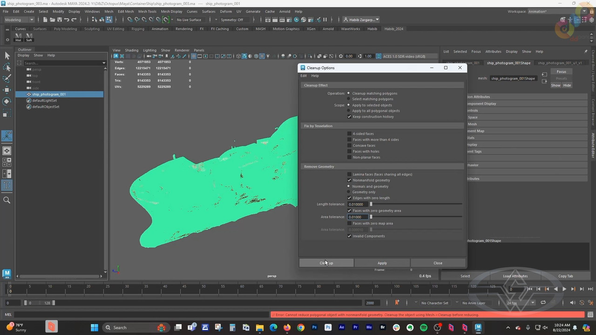Click the Copy Tab button
596x335 pixels.
(x=566, y=276)
